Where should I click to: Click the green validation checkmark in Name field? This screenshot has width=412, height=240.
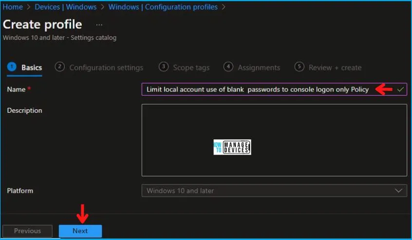(x=400, y=89)
